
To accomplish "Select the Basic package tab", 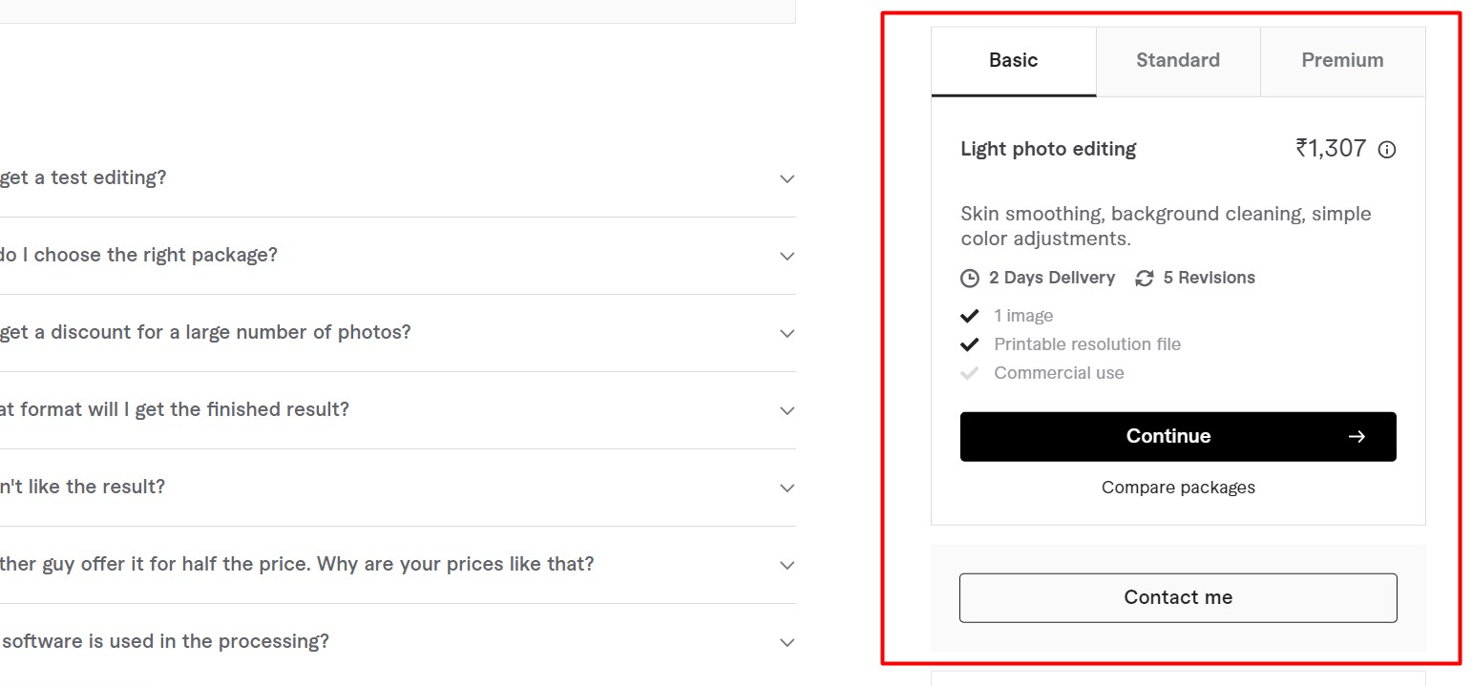I will click(1014, 61).
